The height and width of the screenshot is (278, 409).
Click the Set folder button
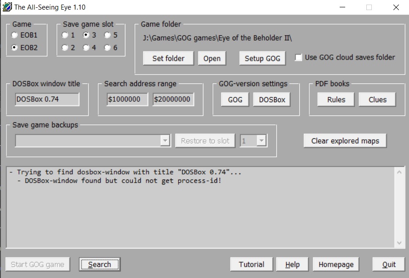point(168,58)
